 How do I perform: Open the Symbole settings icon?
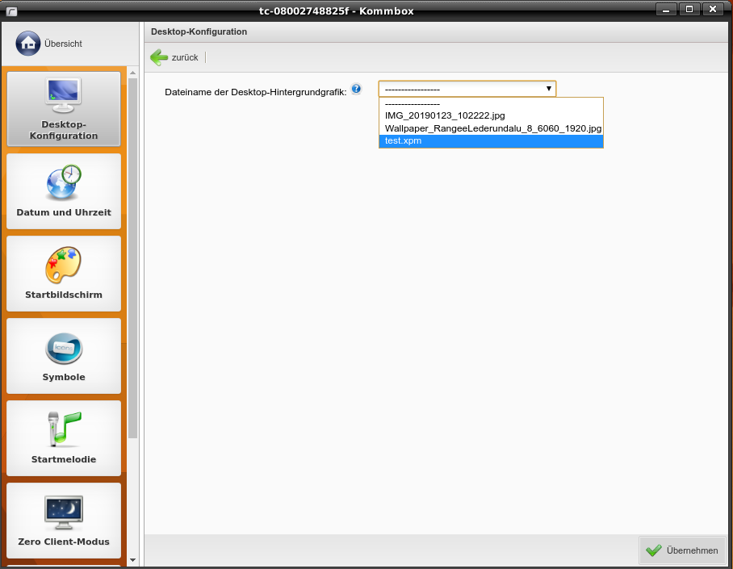tap(64, 348)
